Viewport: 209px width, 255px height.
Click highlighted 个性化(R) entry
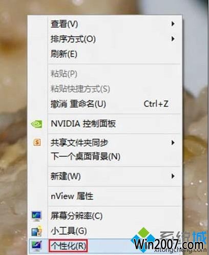tap(68, 246)
